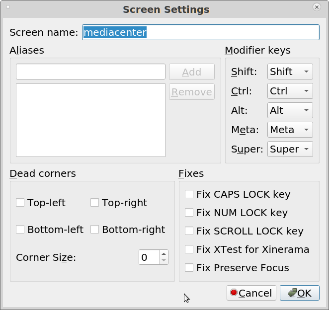Expand the Ctrl modifier key dropdown
The width and height of the screenshot is (329, 310).
pyautogui.click(x=290, y=91)
